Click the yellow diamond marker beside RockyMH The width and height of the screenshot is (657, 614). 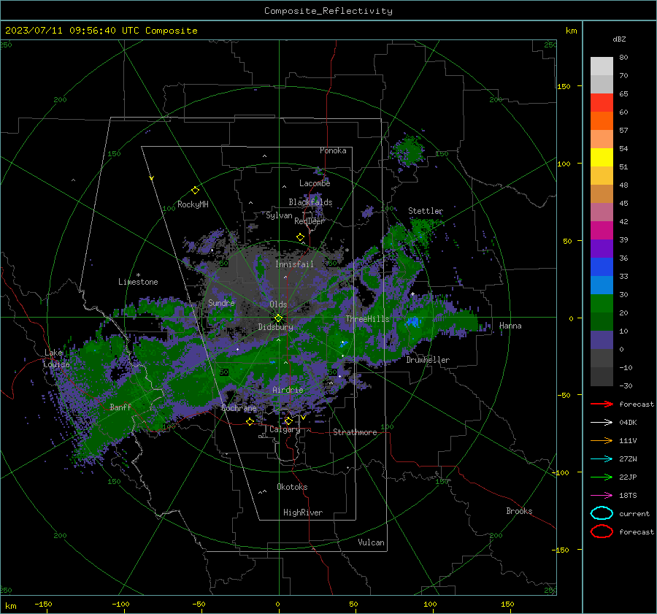[195, 191]
